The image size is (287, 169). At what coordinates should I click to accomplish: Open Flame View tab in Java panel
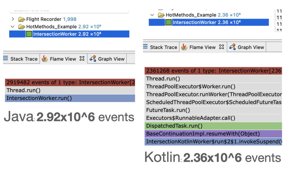[x=64, y=59]
